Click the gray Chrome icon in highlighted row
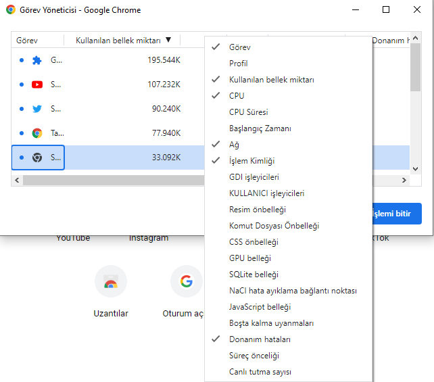The width and height of the screenshot is (434, 382). tap(37, 158)
